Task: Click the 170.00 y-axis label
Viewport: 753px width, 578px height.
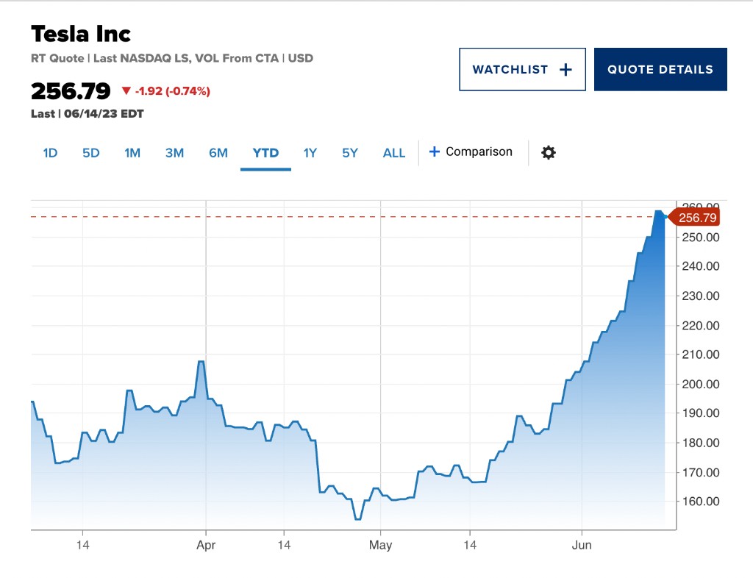Action: (x=701, y=472)
